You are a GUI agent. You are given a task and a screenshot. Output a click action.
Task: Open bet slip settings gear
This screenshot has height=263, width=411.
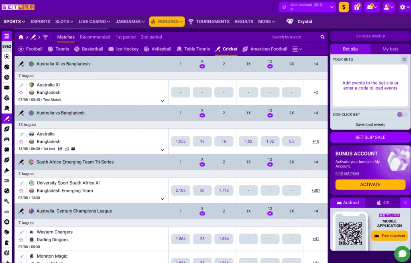pos(404,59)
